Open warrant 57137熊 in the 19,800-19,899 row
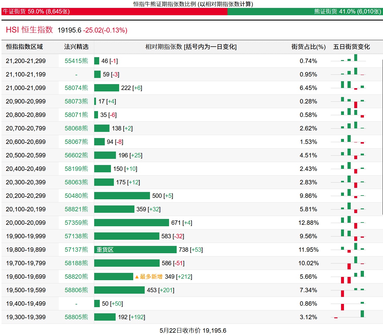 point(76,250)
